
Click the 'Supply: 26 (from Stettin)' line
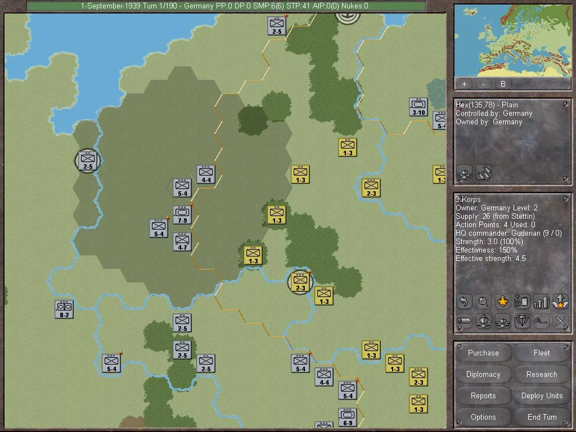pos(495,217)
